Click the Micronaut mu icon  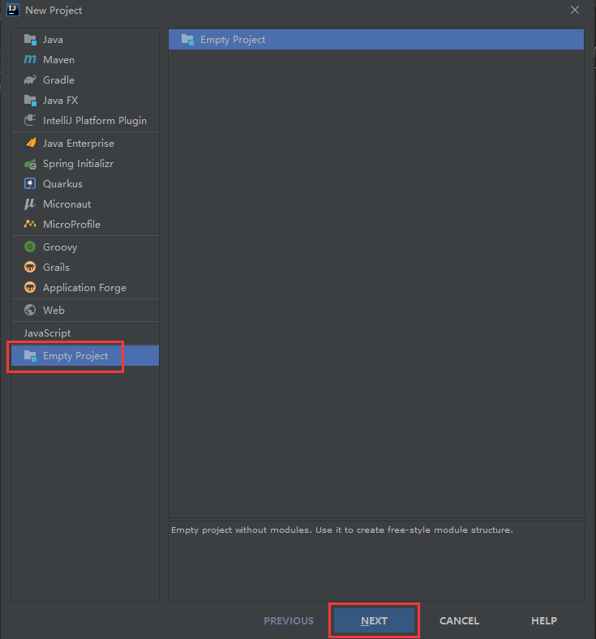tap(30, 204)
